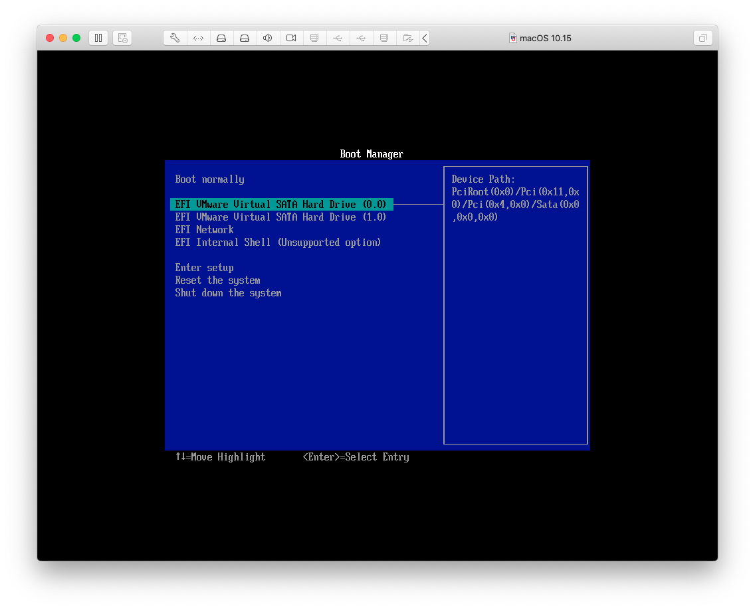
Task: Click the camera device icon
Action: (x=291, y=38)
